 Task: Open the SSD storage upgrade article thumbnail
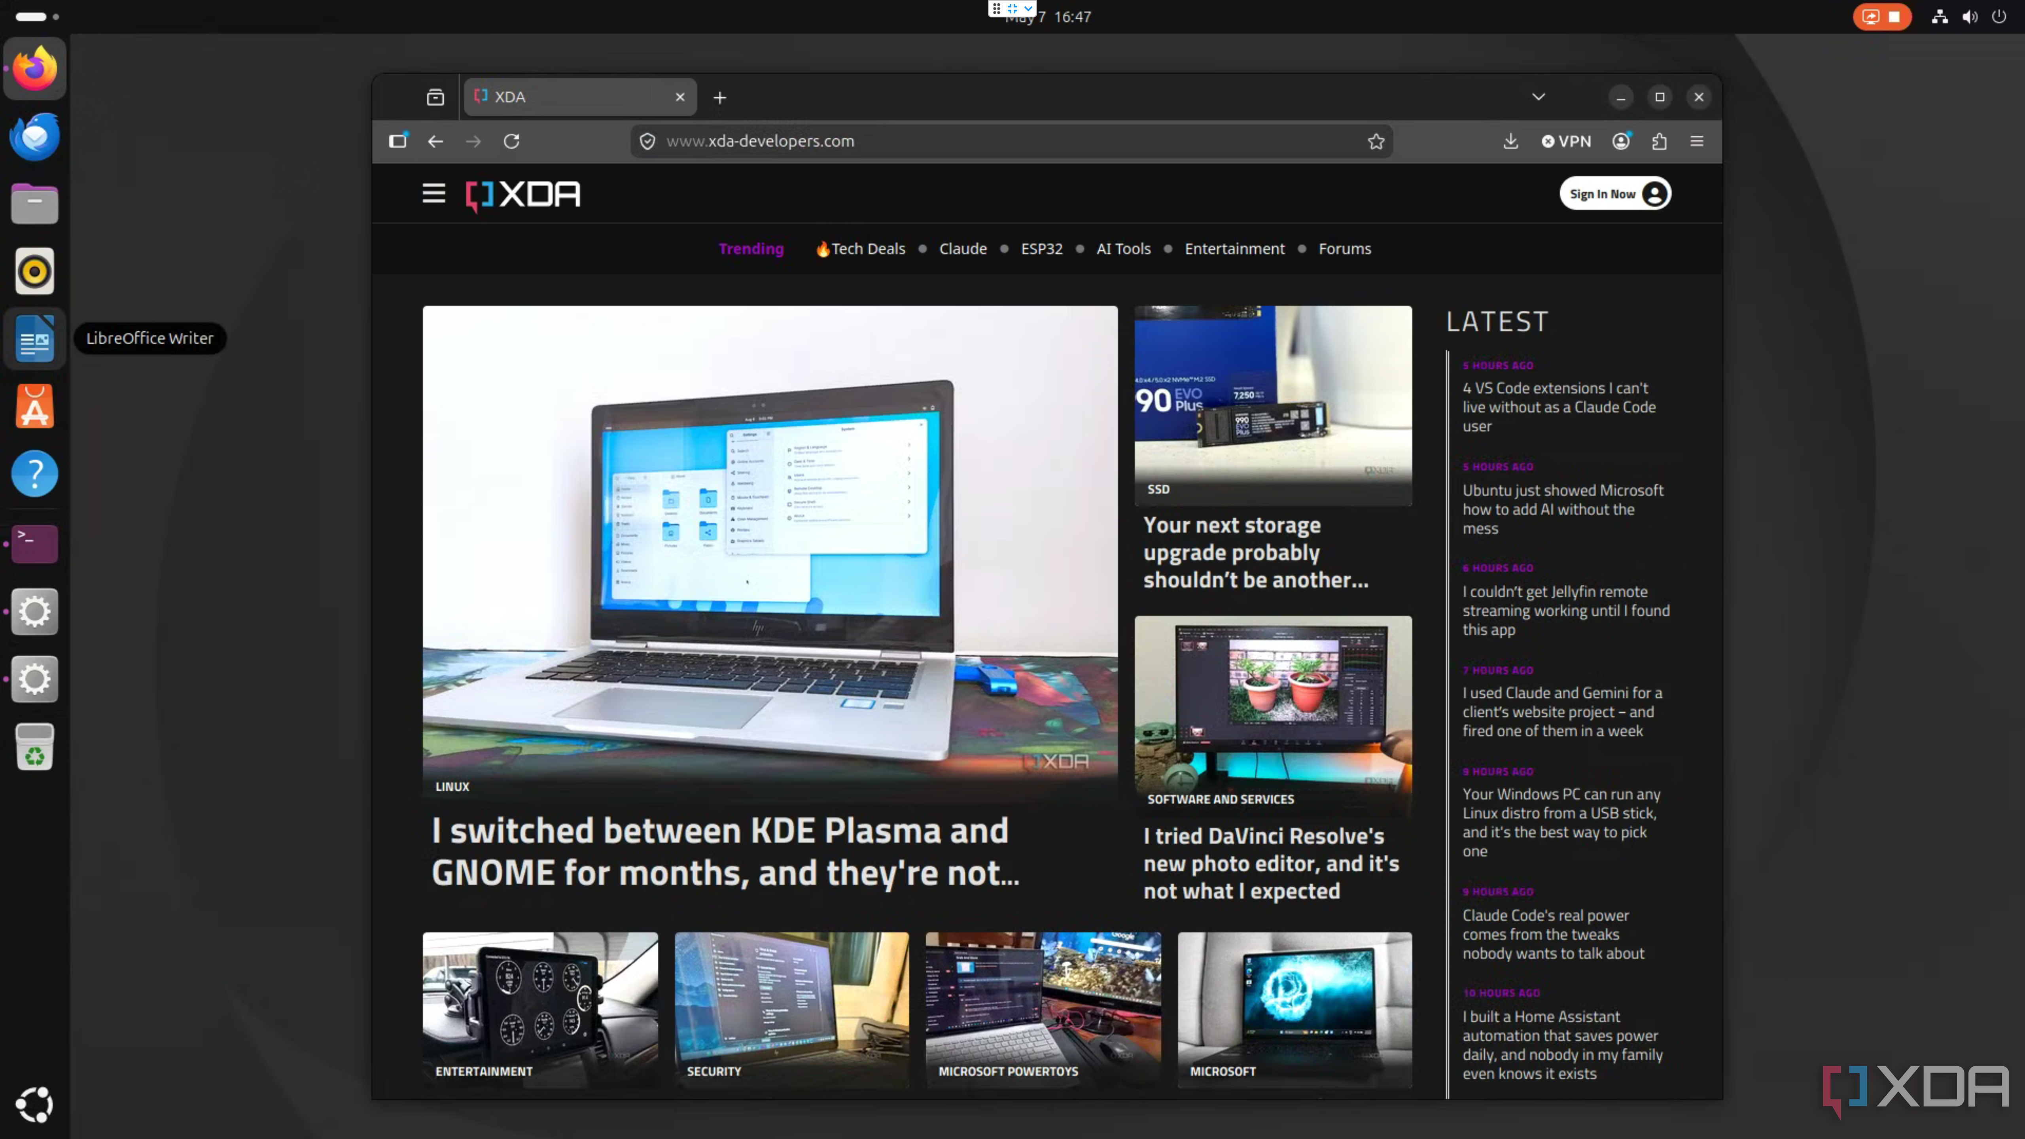1273,406
